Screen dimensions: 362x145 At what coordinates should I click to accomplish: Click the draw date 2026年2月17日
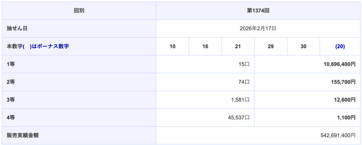coord(258,29)
